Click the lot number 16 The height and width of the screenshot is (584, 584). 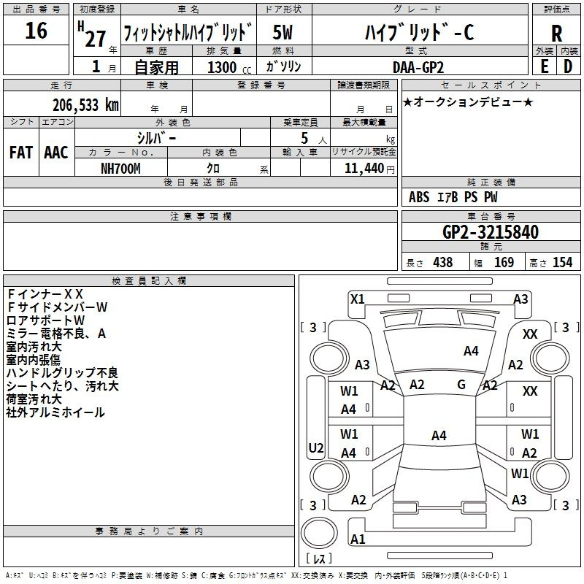[x=36, y=31]
